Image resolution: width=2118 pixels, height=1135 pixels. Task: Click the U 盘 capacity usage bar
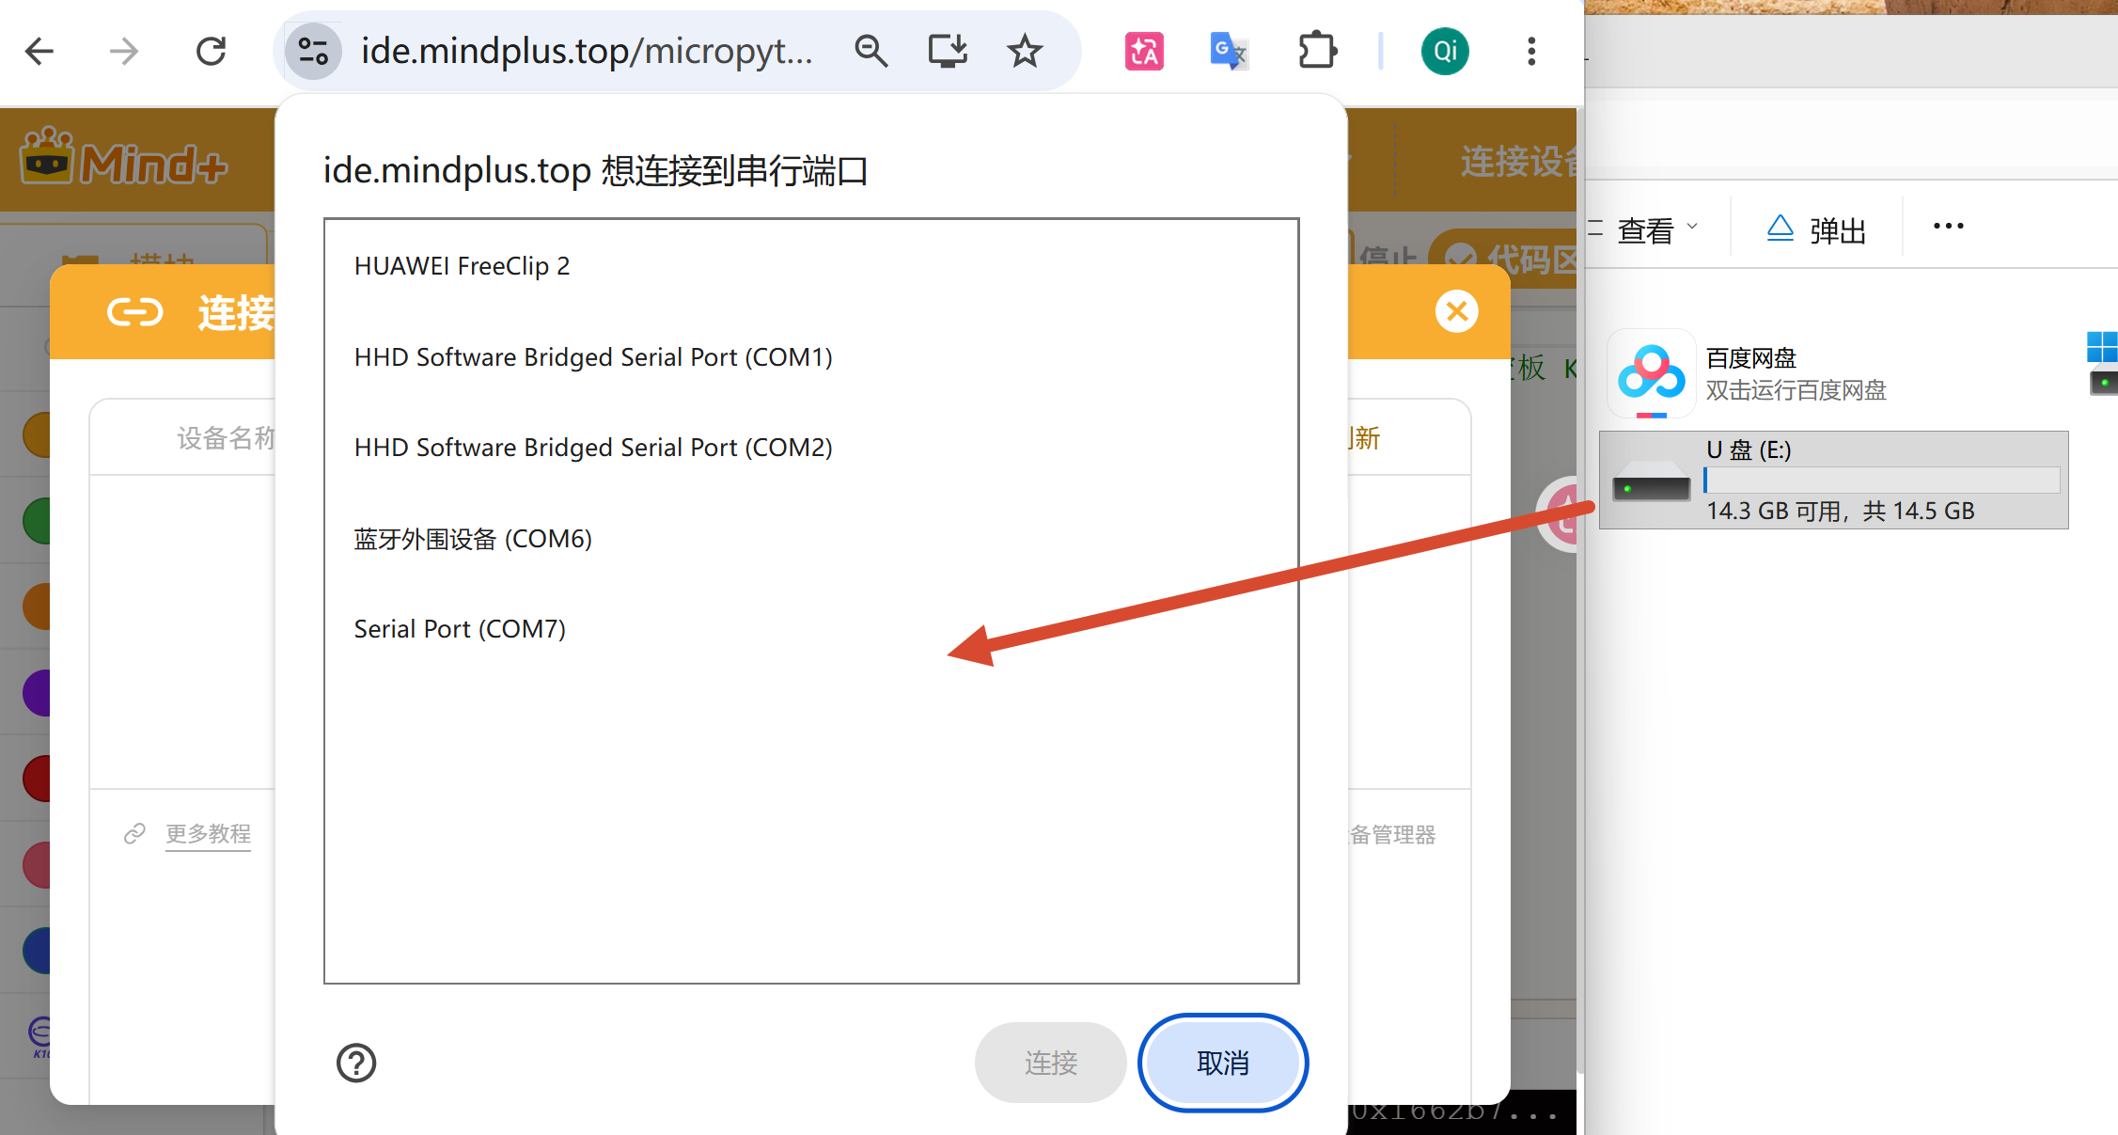pos(1882,481)
